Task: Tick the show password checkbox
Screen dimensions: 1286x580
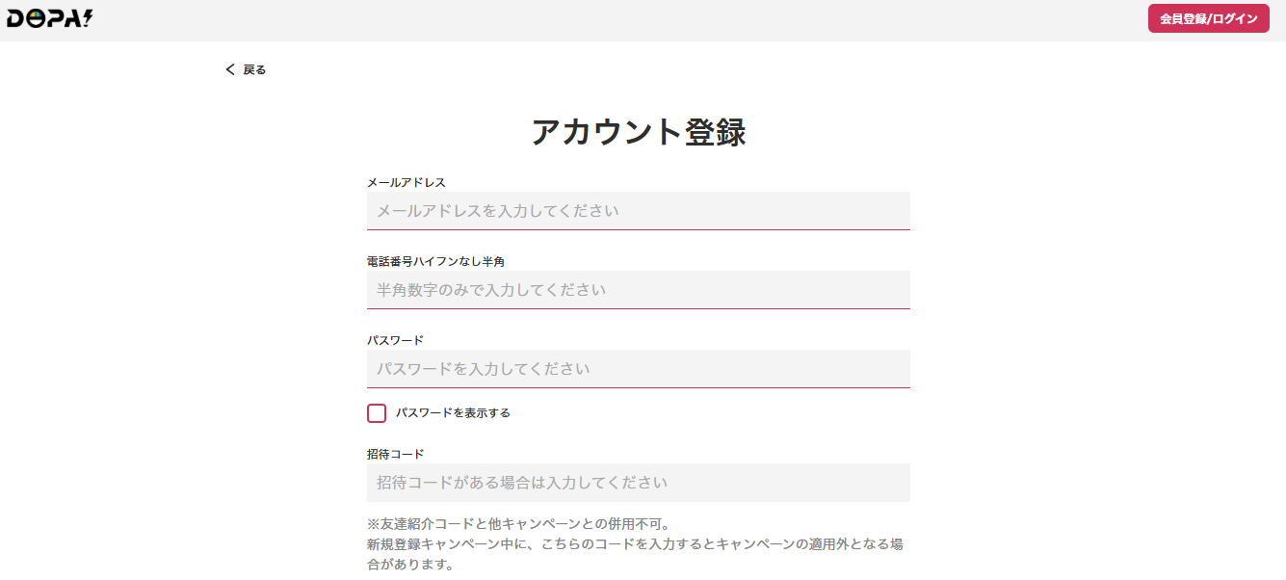Action: click(x=377, y=413)
